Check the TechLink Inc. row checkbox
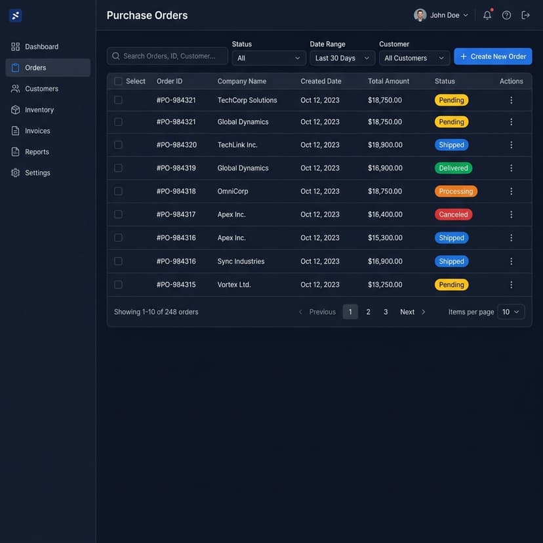Viewport: 543px width, 543px height. tap(118, 145)
